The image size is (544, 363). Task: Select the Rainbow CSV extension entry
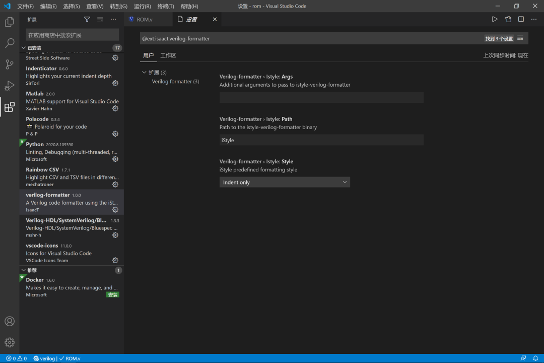(x=72, y=177)
